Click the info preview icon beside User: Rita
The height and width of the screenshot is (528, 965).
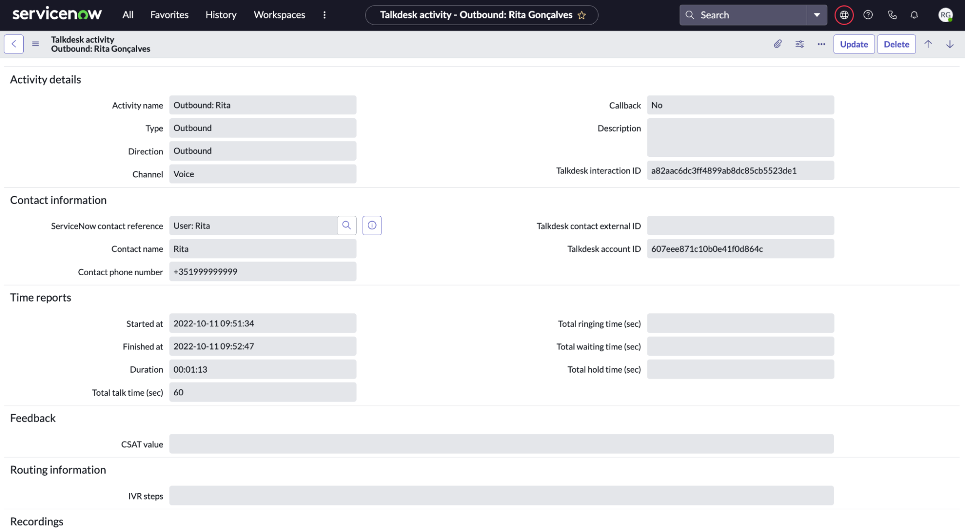pyautogui.click(x=372, y=225)
